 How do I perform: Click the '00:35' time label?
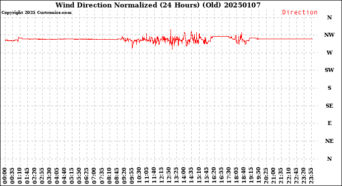tap(12, 176)
